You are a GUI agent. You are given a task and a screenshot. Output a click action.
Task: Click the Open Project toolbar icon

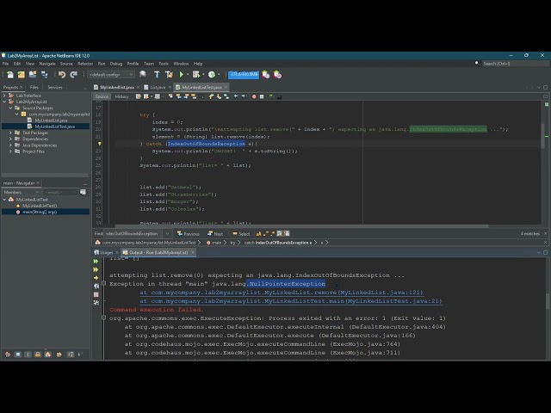click(x=33, y=75)
